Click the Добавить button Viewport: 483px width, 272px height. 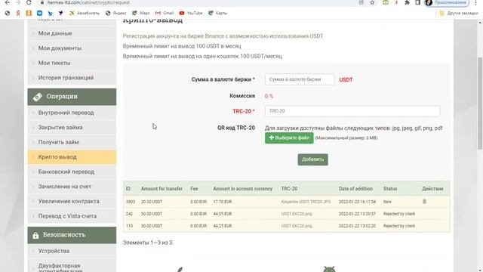point(312,159)
